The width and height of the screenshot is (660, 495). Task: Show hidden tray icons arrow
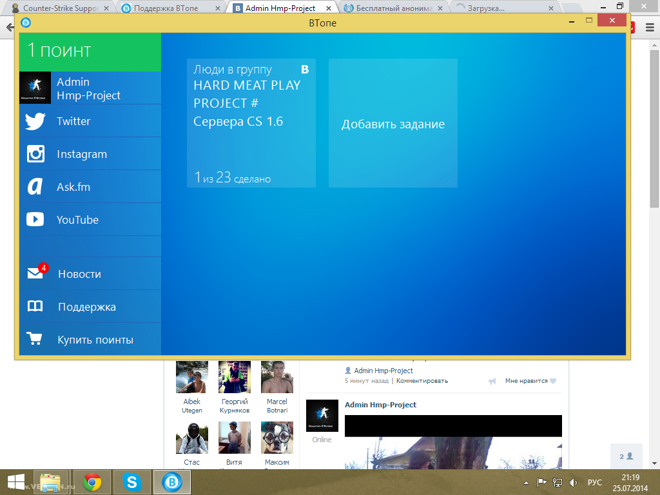526,483
